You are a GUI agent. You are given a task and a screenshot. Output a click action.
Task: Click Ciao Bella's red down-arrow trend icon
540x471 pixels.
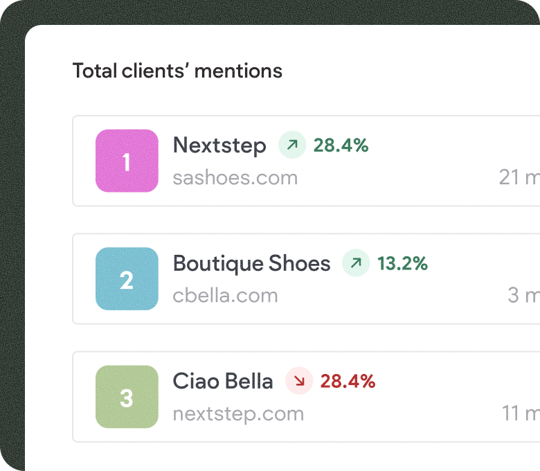pos(299,381)
